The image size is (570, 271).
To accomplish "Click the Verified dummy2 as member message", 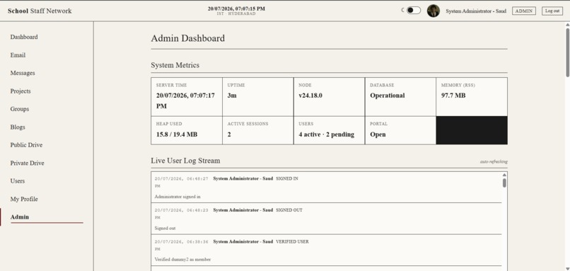I will point(182,260).
